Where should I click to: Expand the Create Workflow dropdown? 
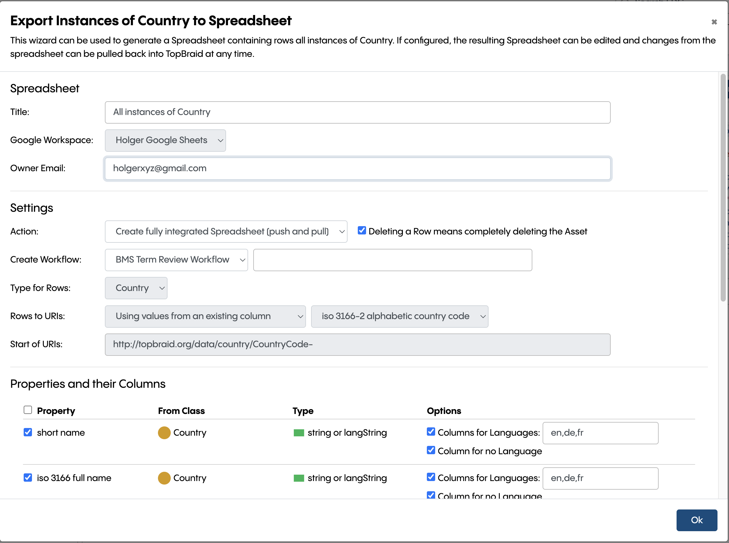(x=176, y=260)
